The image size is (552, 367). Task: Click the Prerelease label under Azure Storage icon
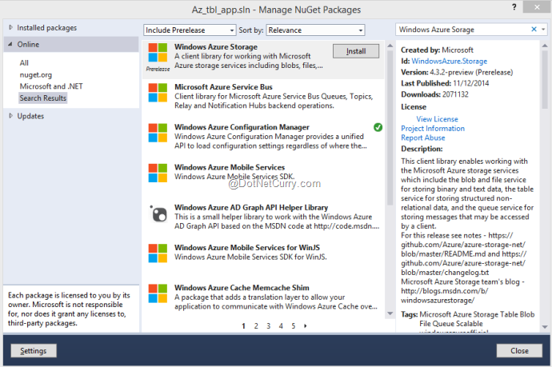click(x=158, y=69)
